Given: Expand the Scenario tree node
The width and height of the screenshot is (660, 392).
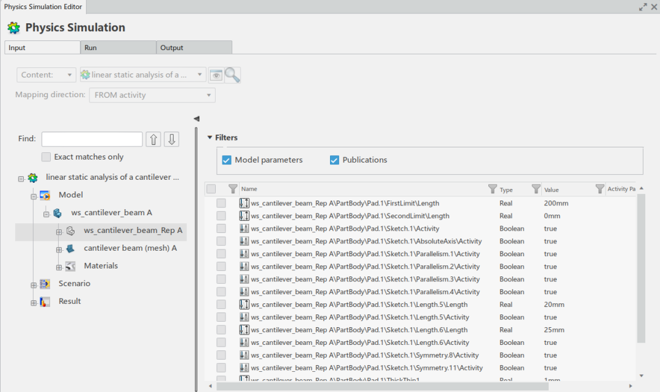Looking at the screenshot, I should 34,284.
